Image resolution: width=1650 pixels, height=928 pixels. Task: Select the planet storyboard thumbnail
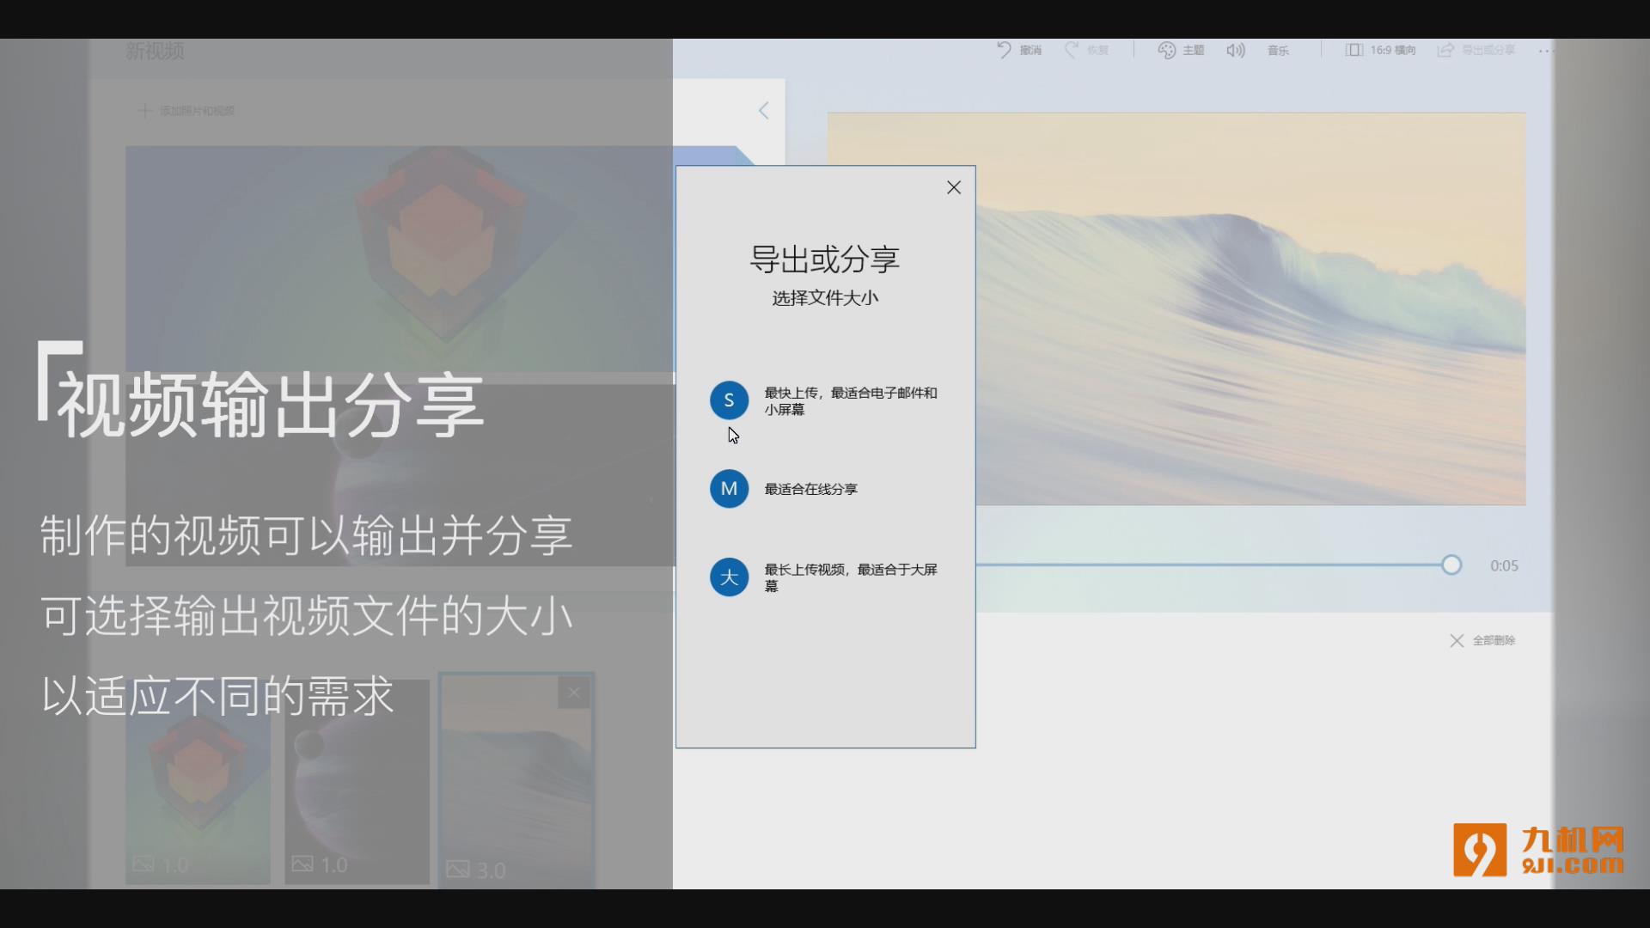(357, 782)
